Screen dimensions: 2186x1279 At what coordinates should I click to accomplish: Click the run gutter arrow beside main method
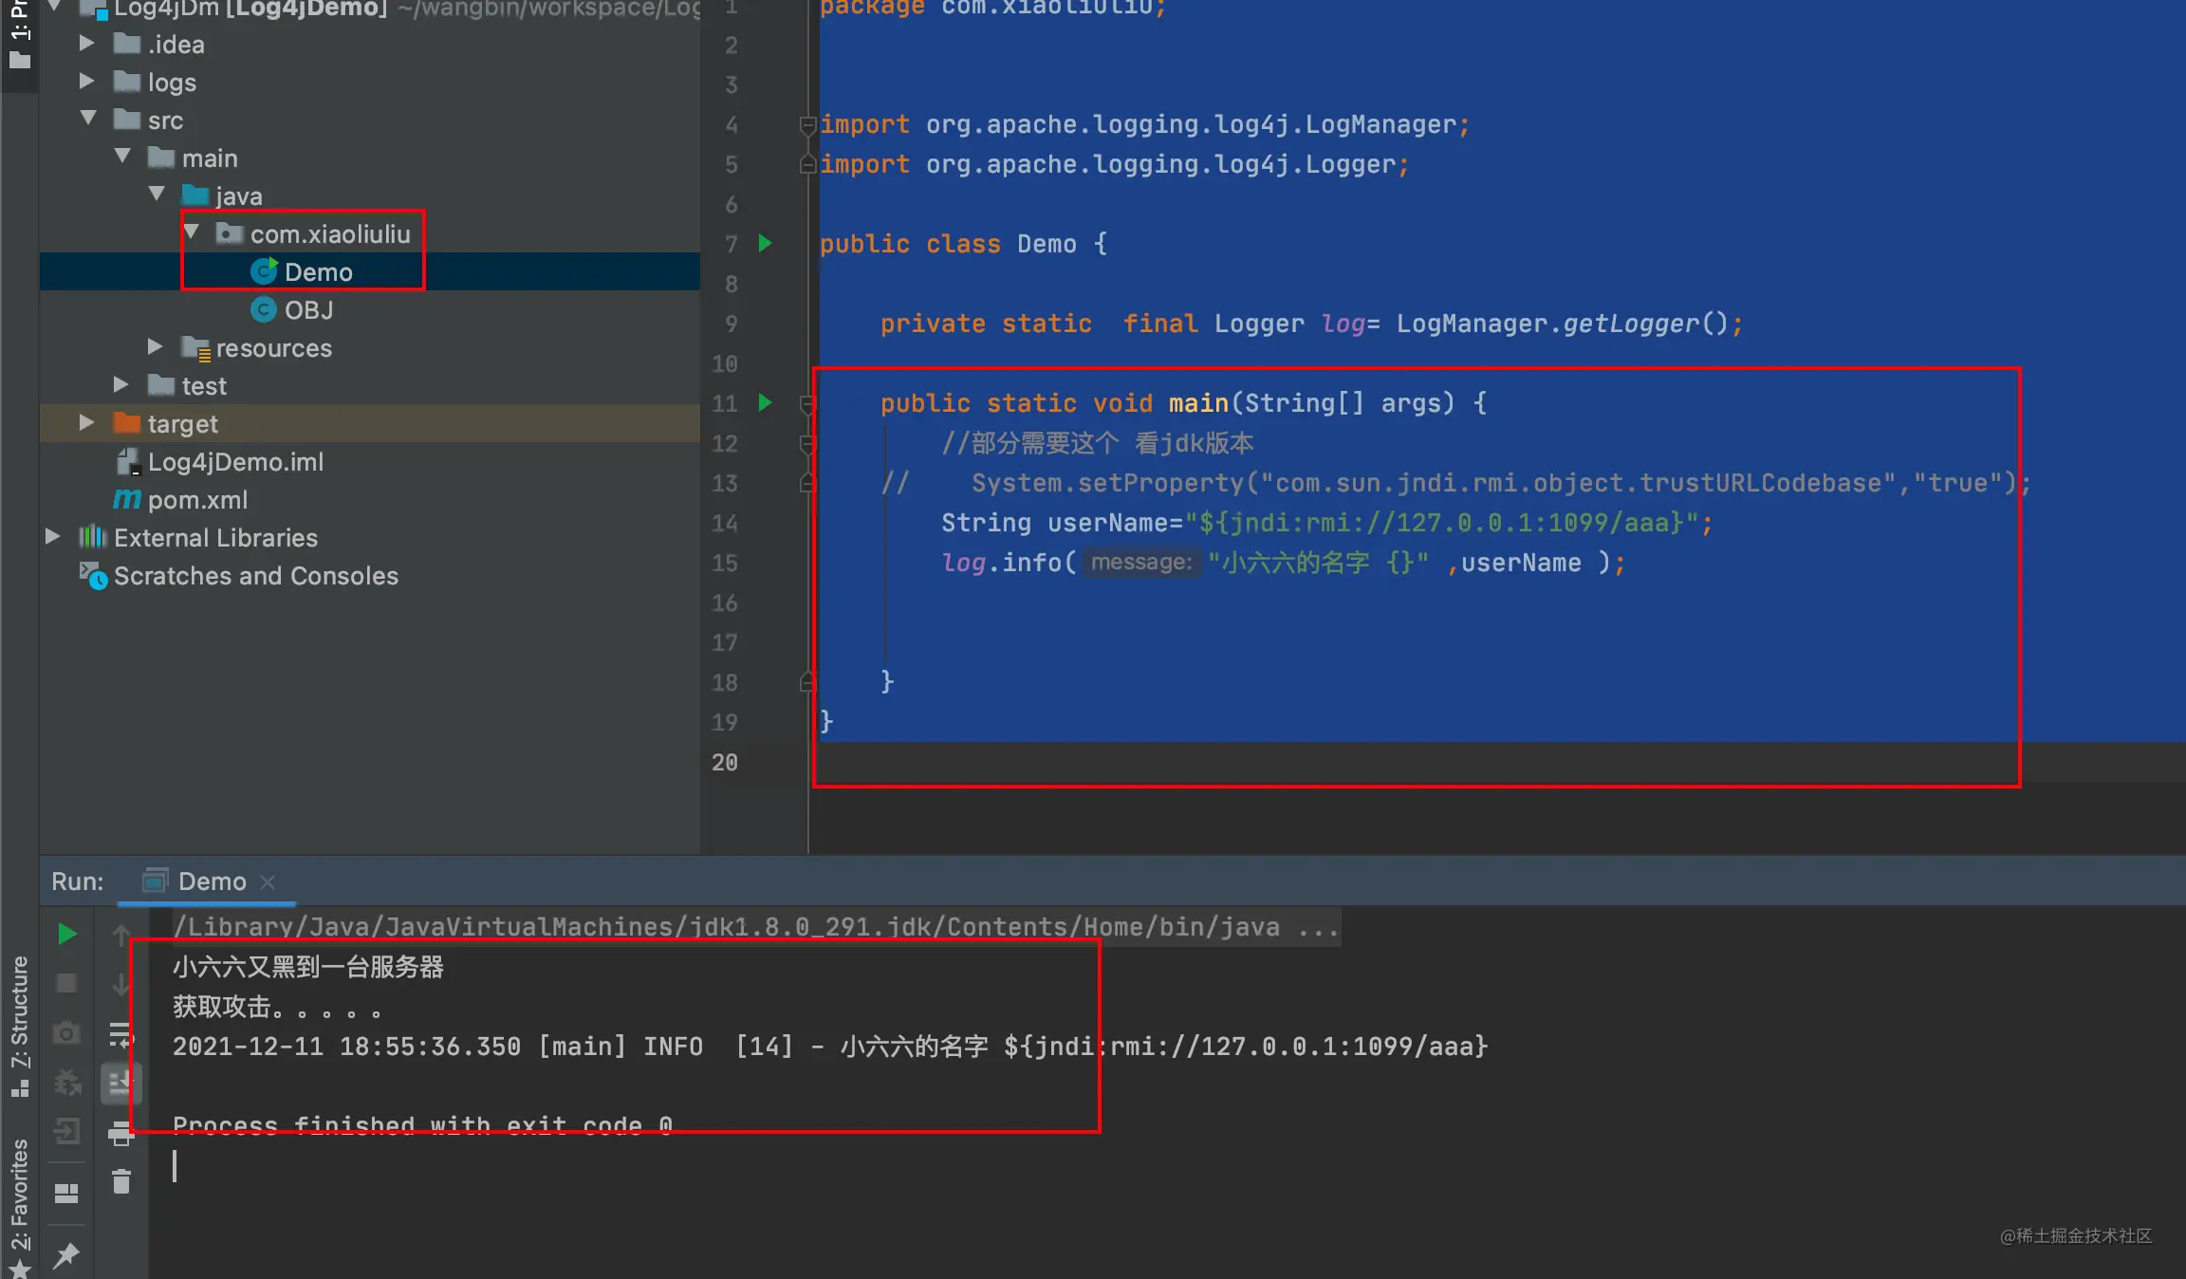[x=766, y=403]
